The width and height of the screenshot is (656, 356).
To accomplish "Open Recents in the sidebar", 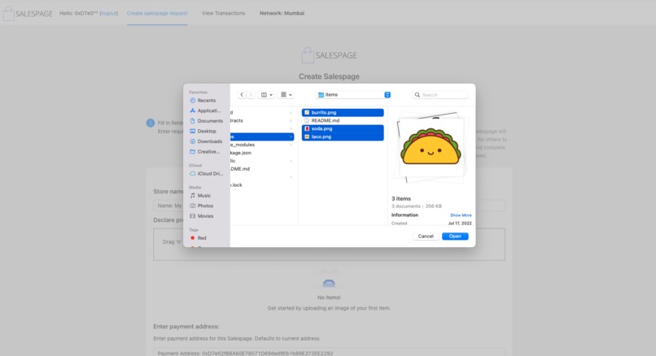I will [206, 101].
